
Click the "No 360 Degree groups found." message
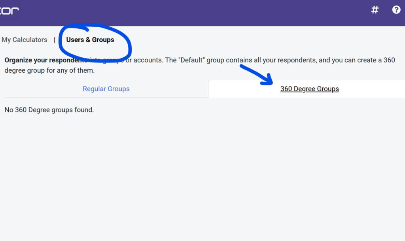click(x=49, y=110)
